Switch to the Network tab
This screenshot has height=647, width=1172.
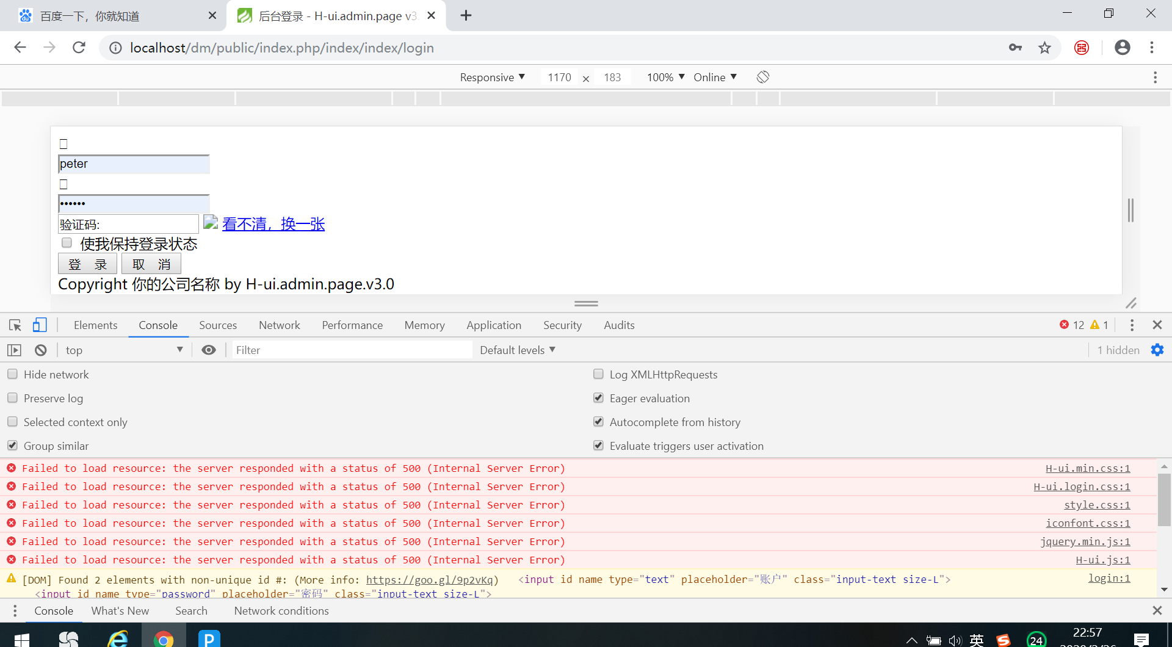point(279,325)
